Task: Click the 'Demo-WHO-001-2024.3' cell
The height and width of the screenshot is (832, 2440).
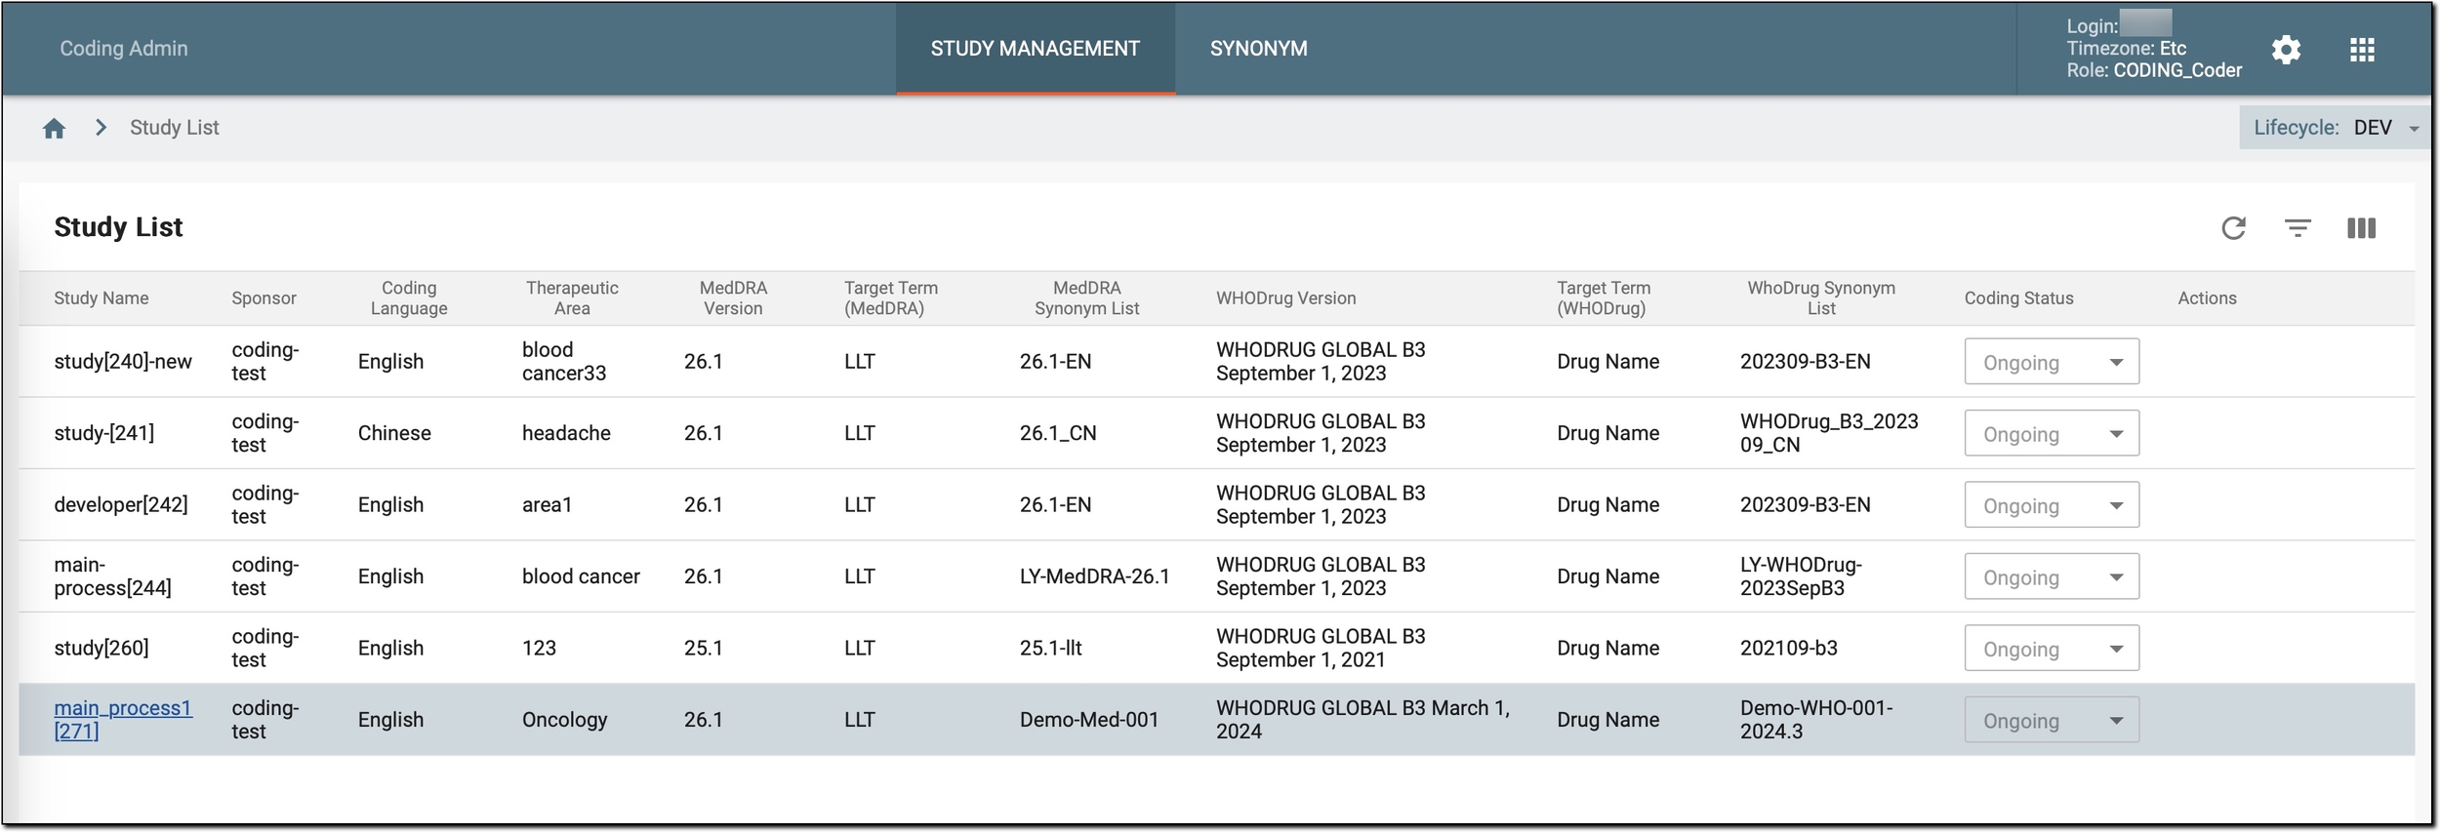Action: tap(1816, 720)
